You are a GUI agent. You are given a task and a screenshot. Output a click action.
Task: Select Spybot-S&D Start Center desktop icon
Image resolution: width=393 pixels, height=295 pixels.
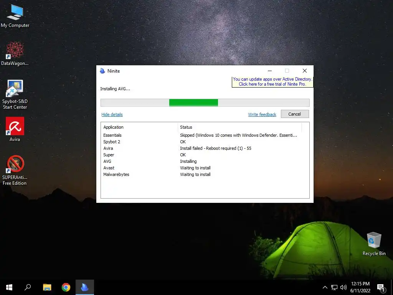coord(15,94)
